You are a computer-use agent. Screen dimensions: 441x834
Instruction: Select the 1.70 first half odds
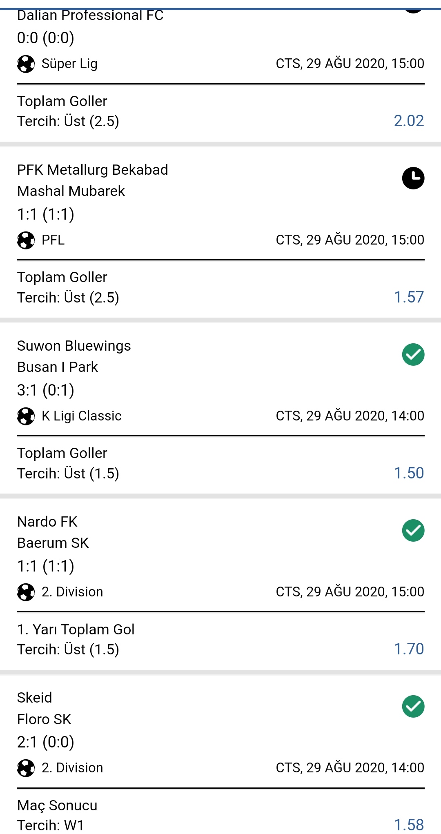[x=409, y=649]
